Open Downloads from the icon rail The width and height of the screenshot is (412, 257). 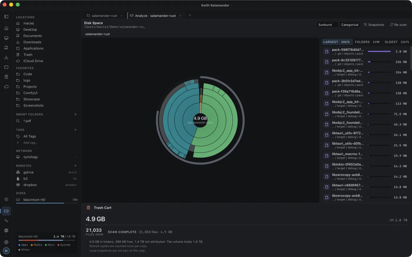click(6, 57)
